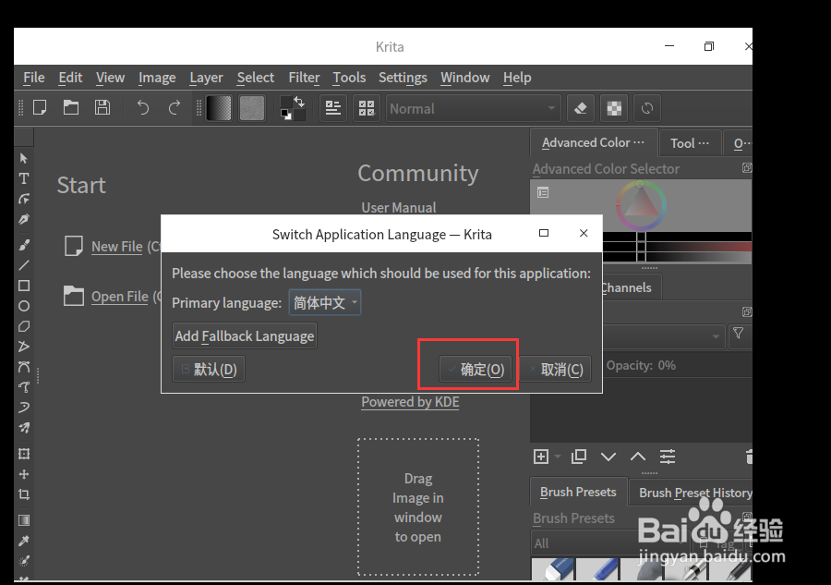This screenshot has width=831, height=585.
Task: Expand the Add Layer dropdown arrow
Action: 558,457
